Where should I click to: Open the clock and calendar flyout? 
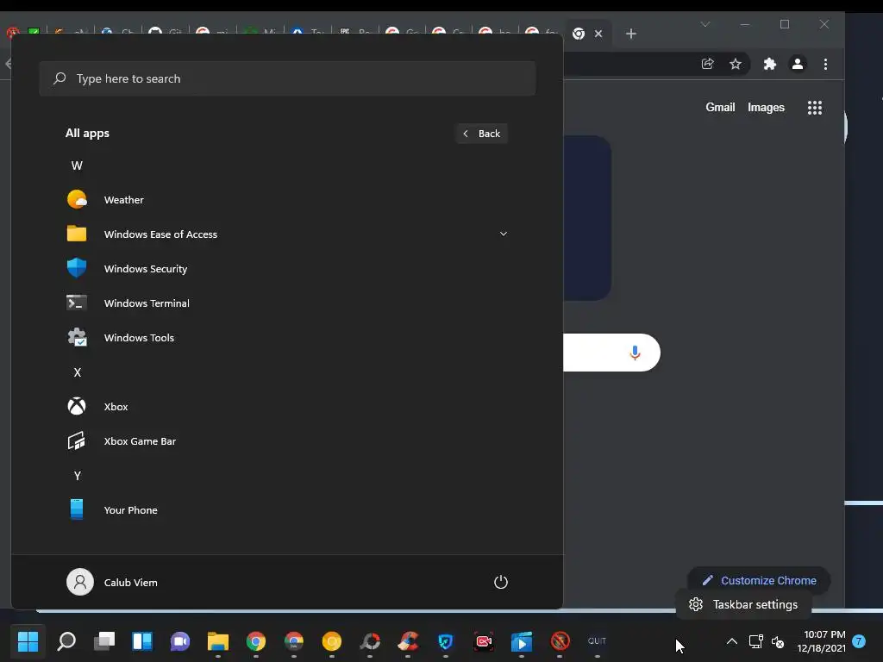tap(822, 641)
